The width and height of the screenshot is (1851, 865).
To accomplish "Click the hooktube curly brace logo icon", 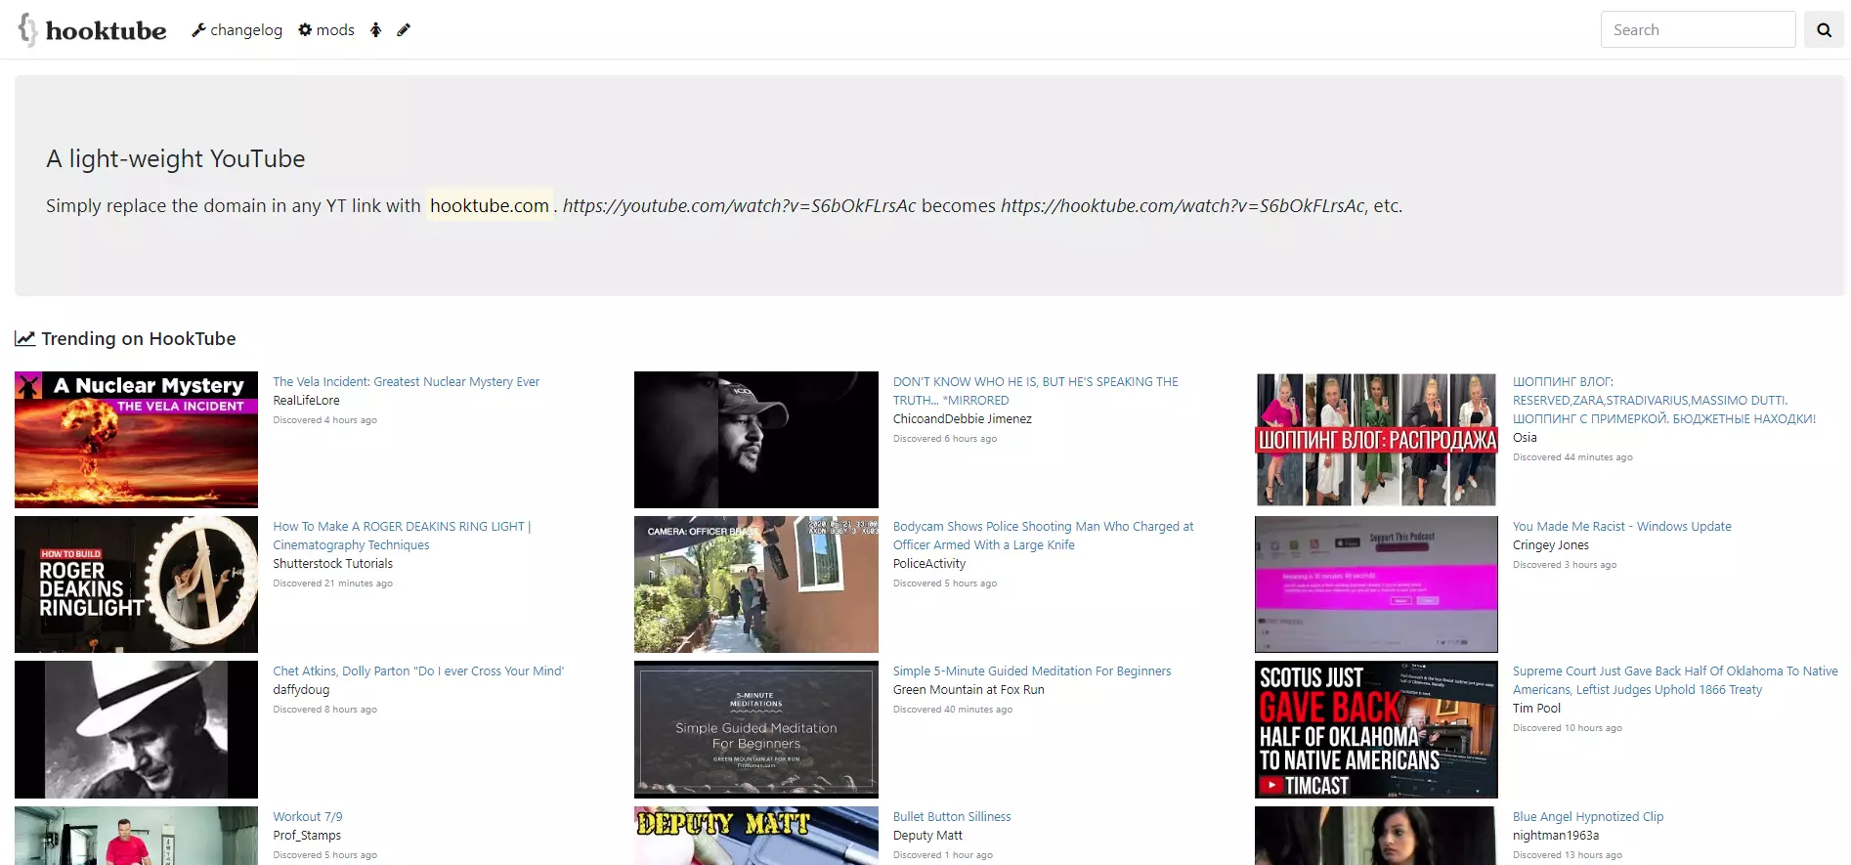I will click(x=27, y=29).
